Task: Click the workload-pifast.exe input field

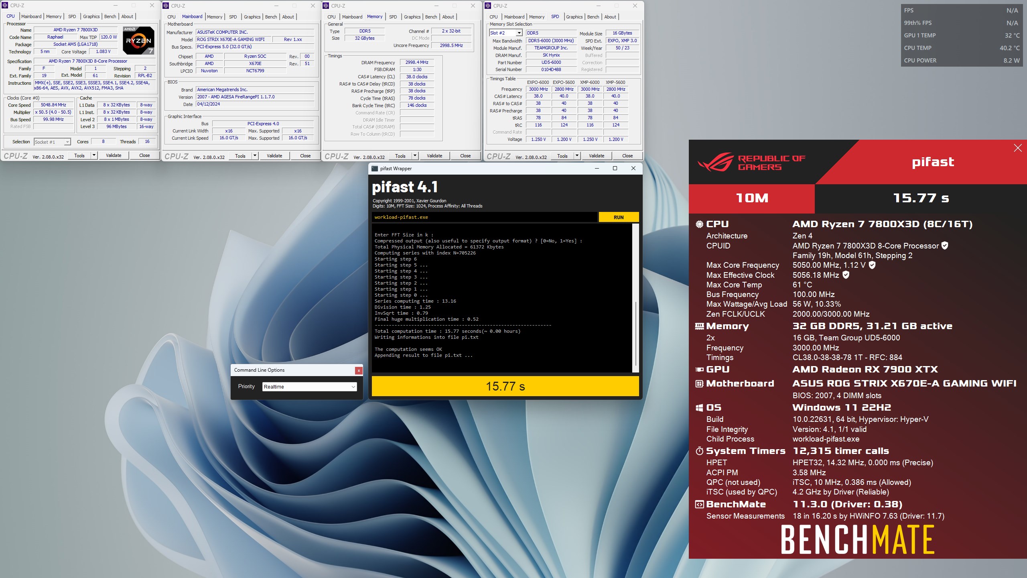Action: click(x=484, y=217)
